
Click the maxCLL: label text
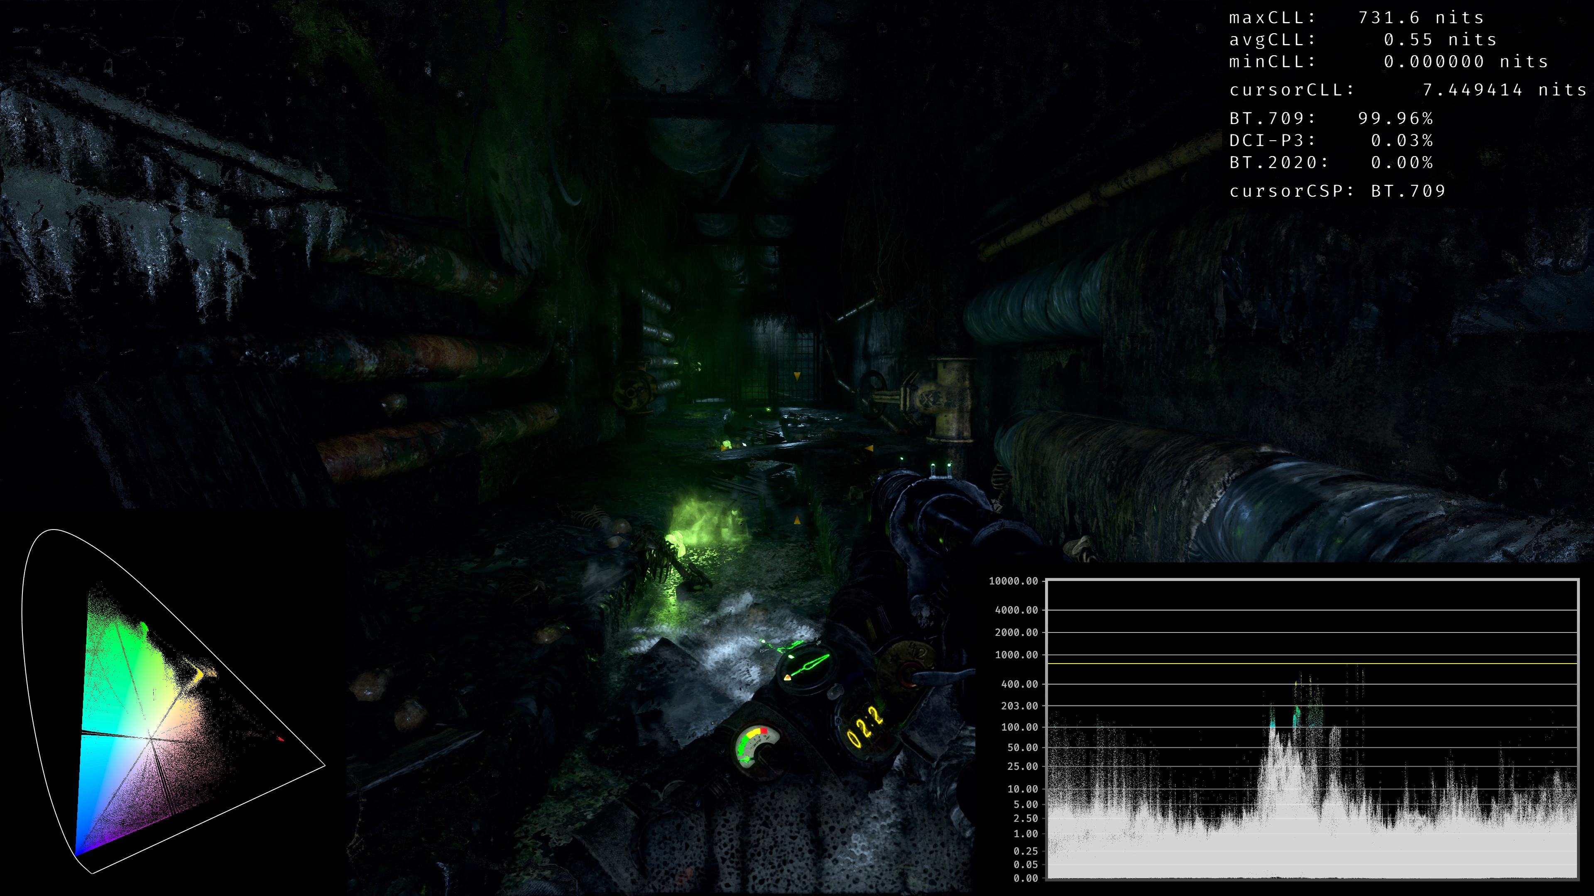pyautogui.click(x=1272, y=18)
